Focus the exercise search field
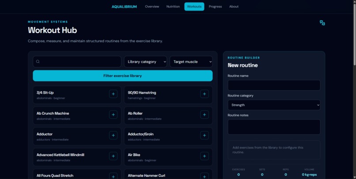This screenshot has height=179, width=356. tap(77, 62)
